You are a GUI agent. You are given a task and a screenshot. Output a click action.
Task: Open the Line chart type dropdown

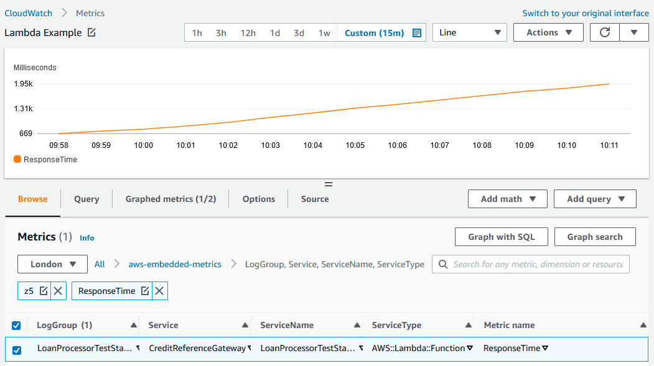pyautogui.click(x=470, y=32)
